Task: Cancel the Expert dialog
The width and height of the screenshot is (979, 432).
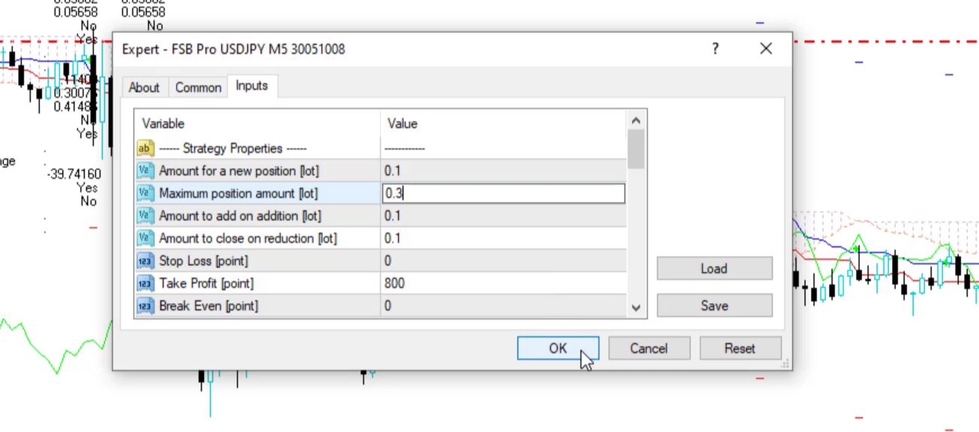Action: [x=649, y=348]
